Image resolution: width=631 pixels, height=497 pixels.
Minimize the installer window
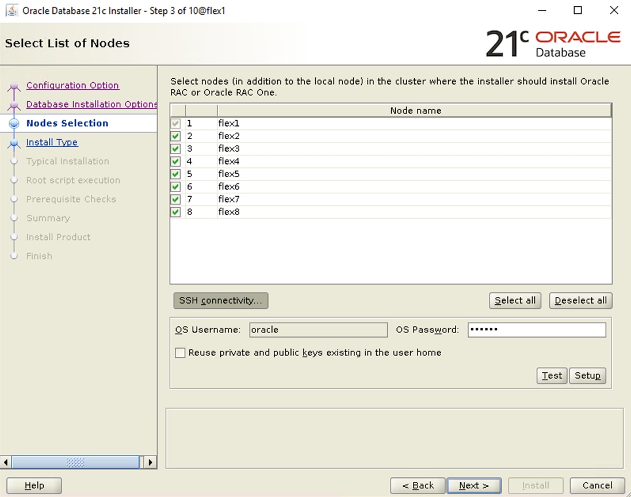[x=542, y=10]
